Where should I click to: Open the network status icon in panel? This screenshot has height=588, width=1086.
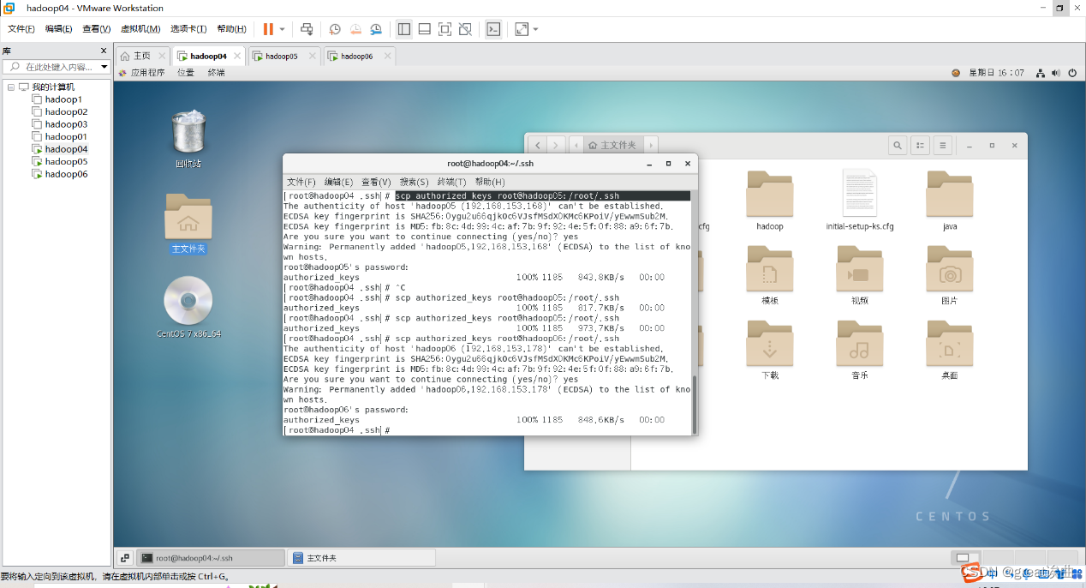coord(1041,73)
